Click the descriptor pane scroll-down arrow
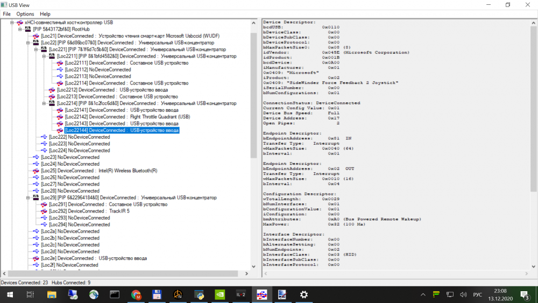Screen dimensions: 538x303 534,266
